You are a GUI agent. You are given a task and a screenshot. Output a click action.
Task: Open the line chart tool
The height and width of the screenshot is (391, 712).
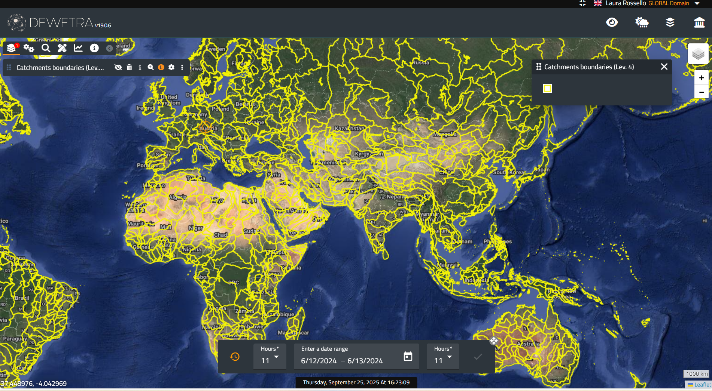tap(78, 48)
